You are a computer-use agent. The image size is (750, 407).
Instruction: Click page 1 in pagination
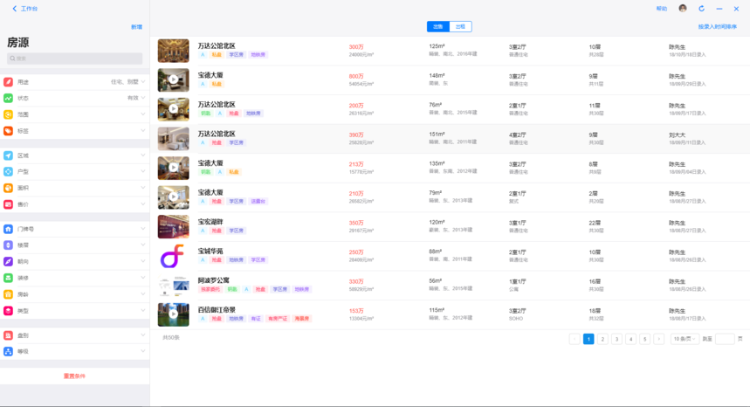coord(588,339)
